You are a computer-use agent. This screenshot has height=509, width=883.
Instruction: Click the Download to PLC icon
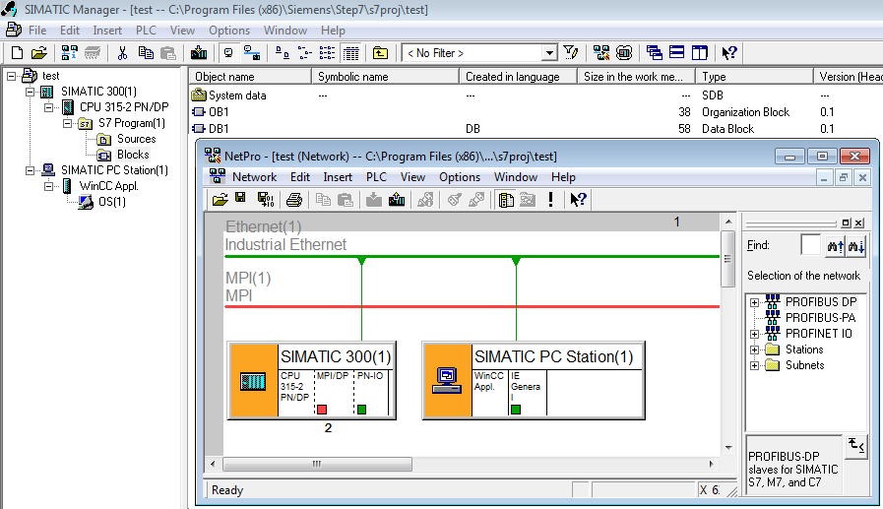click(199, 53)
